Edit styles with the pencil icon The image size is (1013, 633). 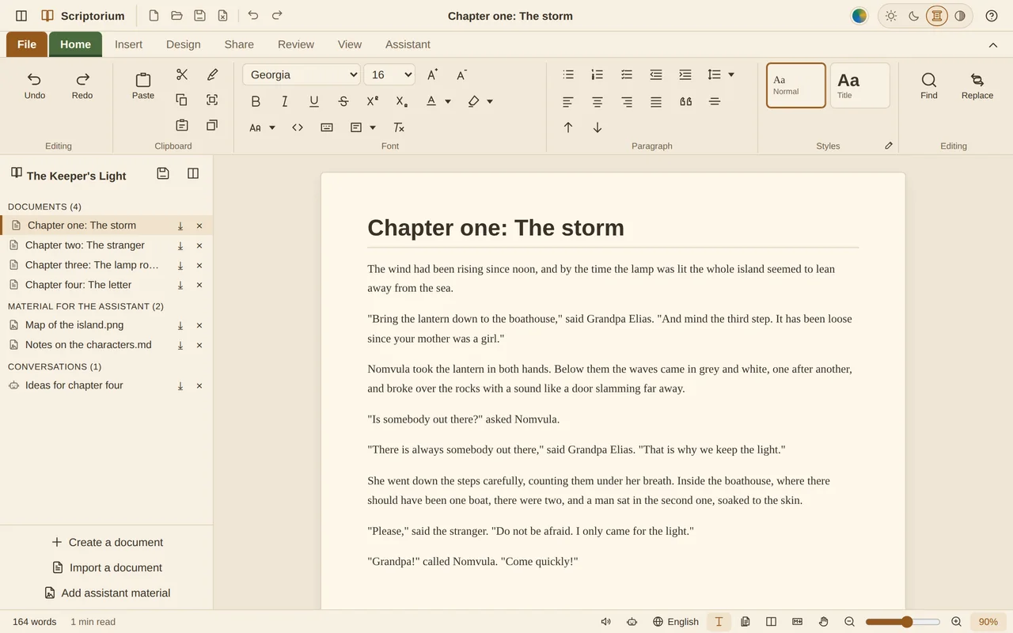(x=889, y=146)
